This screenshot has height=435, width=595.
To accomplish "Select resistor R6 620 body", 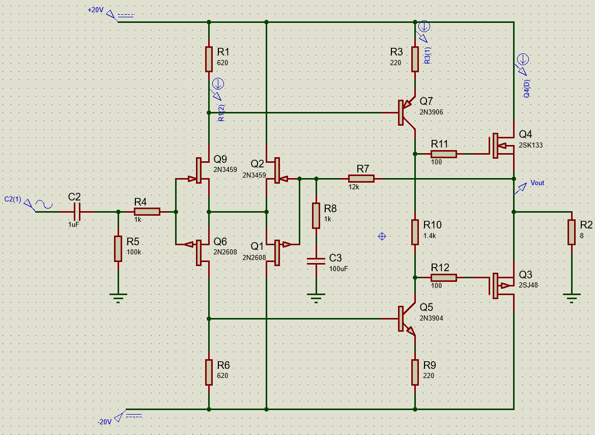I will tap(209, 372).
